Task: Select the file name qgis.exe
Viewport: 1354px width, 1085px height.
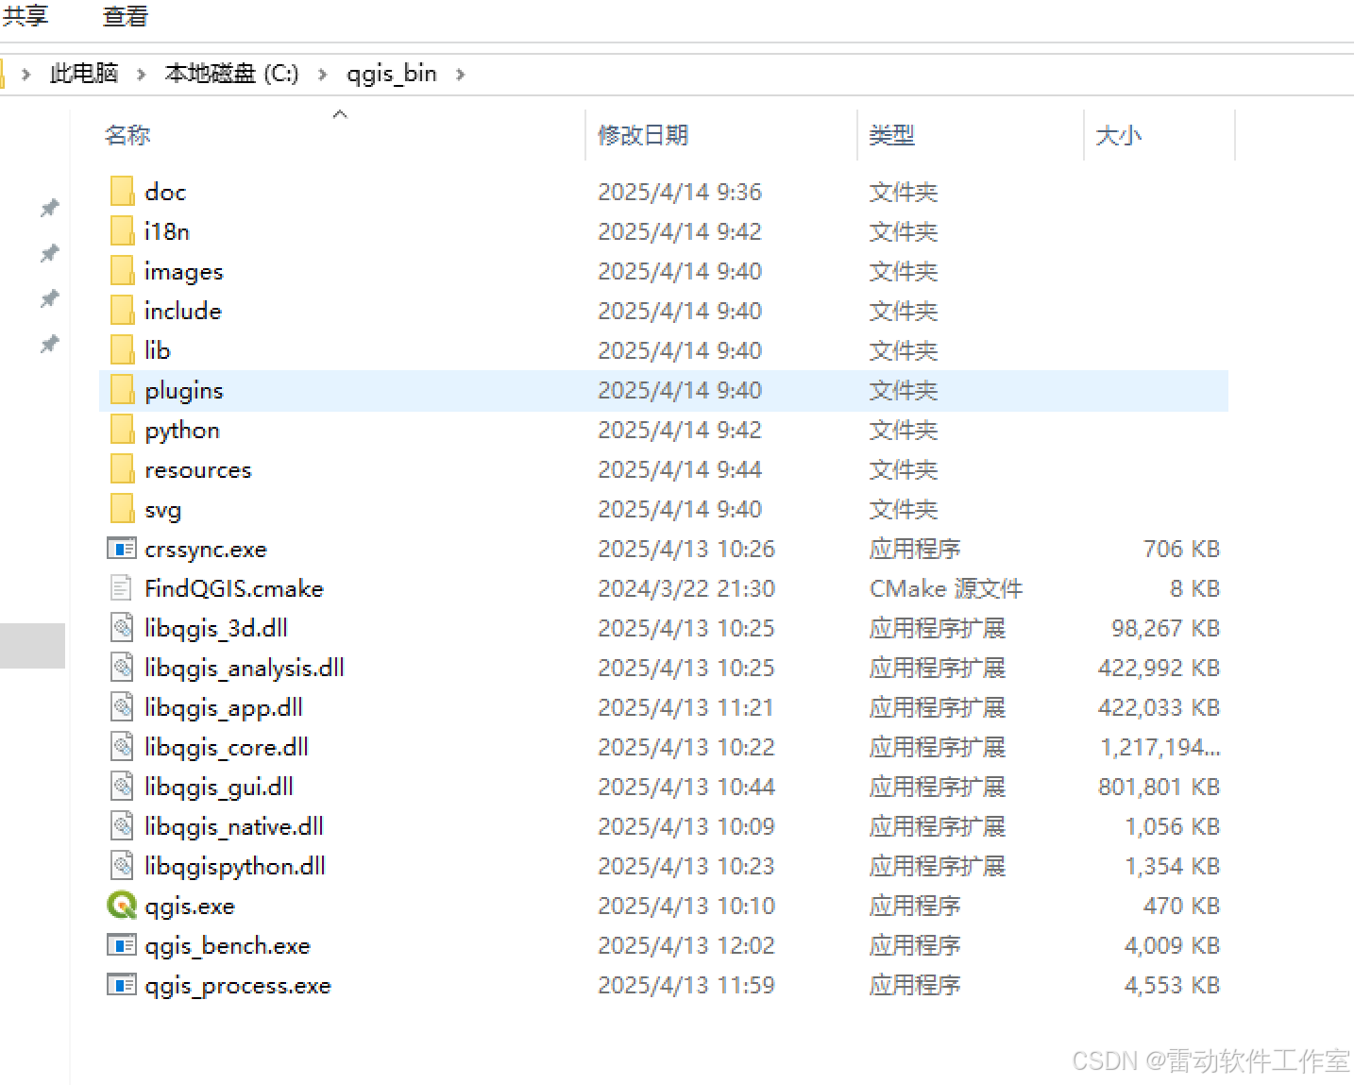Action: tap(190, 906)
